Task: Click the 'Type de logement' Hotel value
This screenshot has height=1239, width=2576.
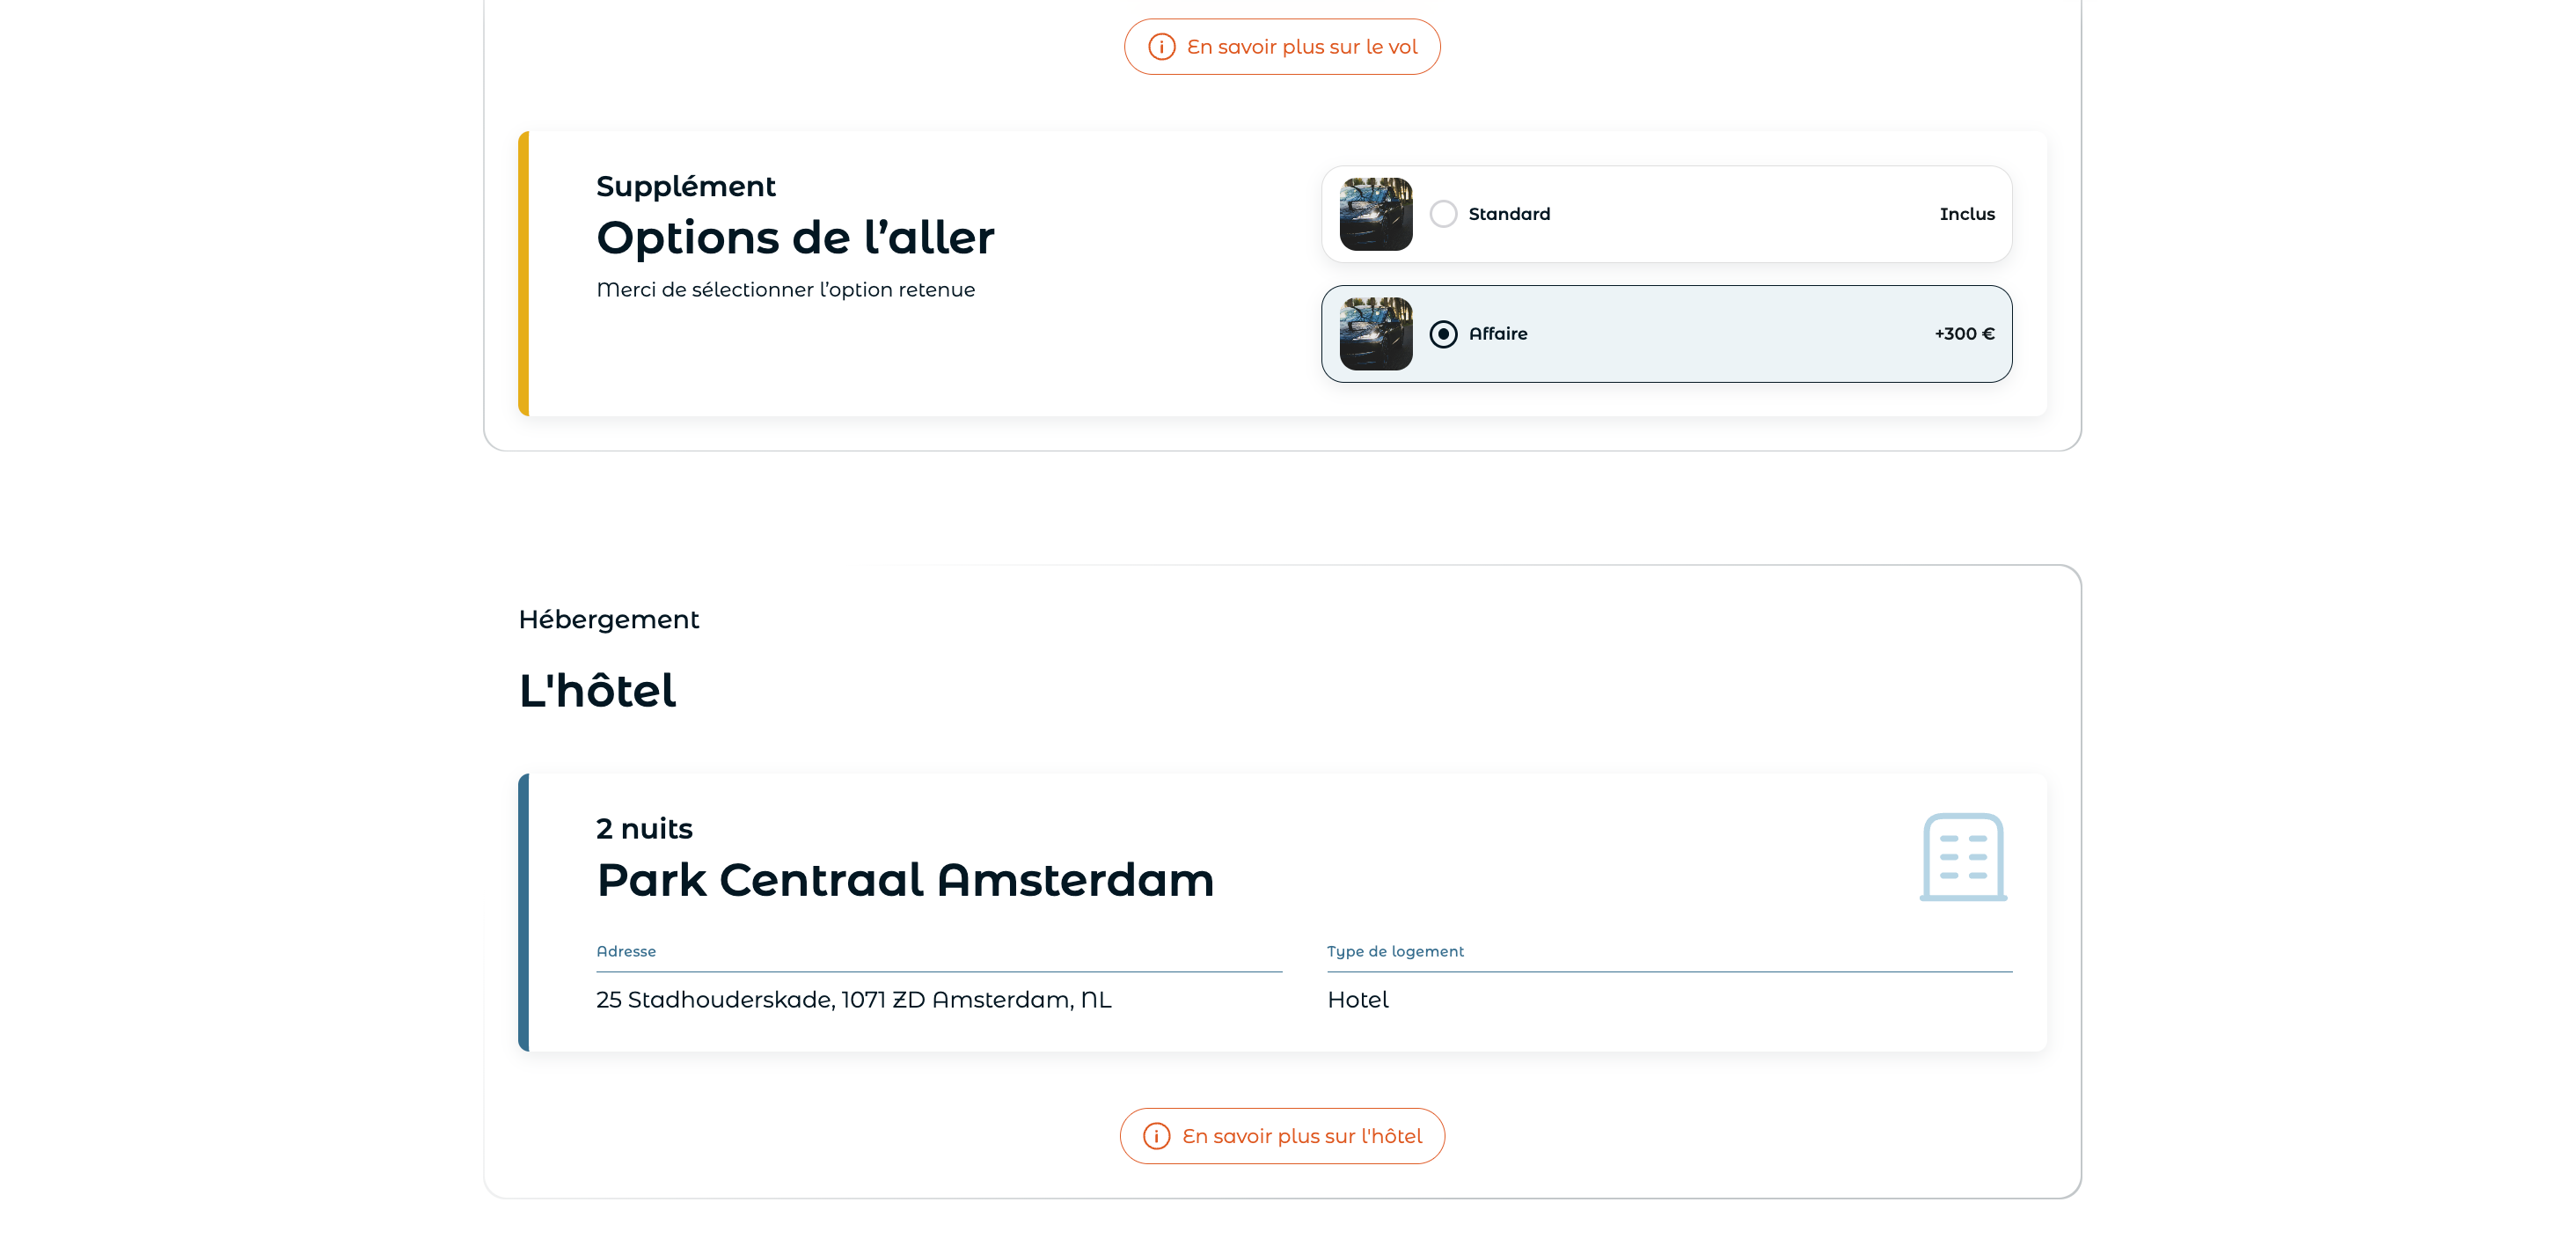Action: point(1357,1000)
